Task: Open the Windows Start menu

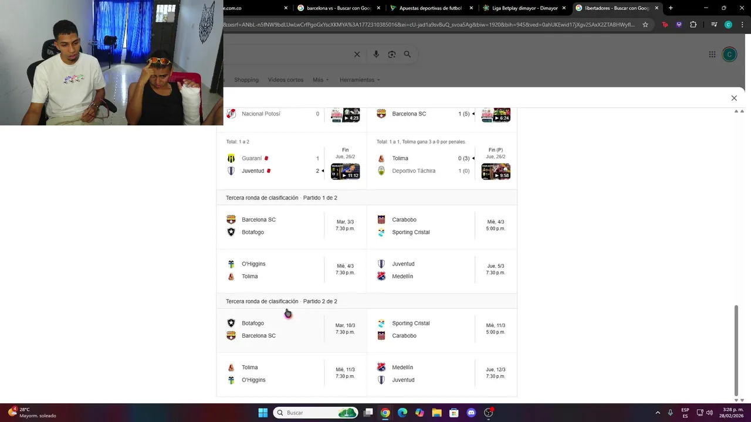Action: tap(263, 413)
